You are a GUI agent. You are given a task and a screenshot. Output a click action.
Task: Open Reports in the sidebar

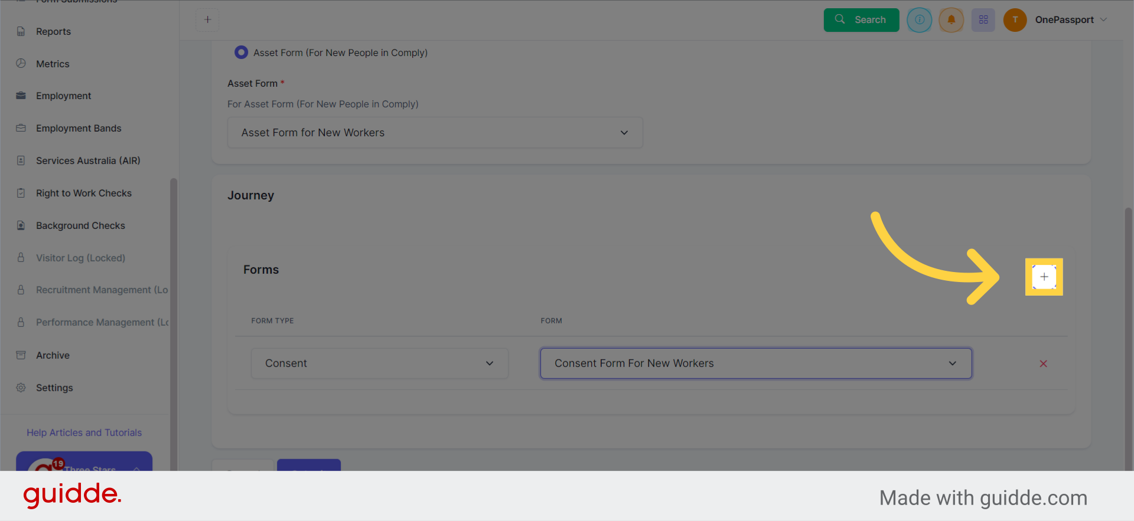53,31
